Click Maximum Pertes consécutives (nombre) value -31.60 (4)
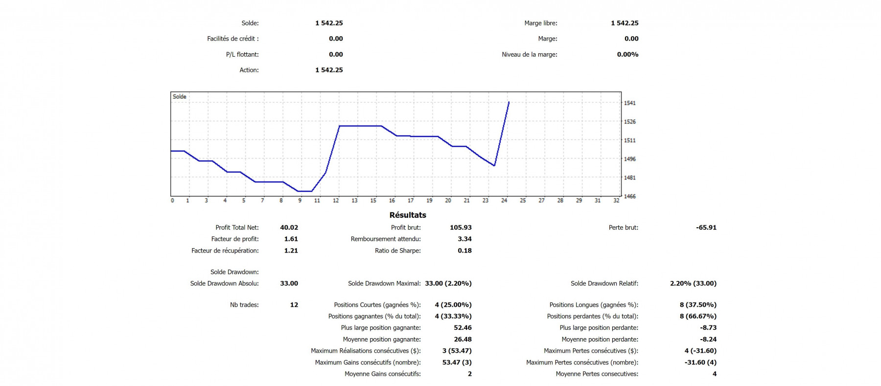Image resolution: width=881 pixels, height=386 pixels. tap(700, 363)
